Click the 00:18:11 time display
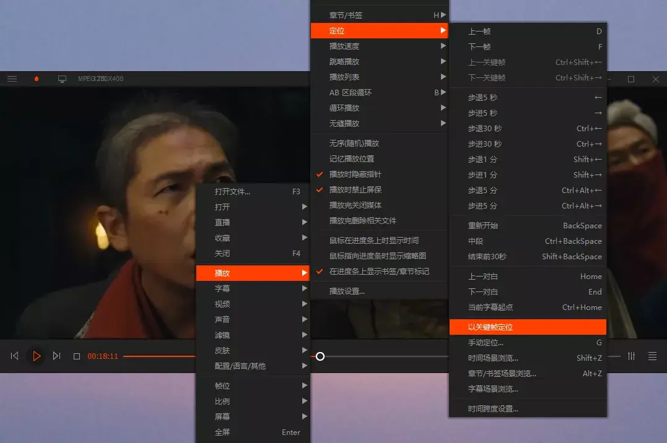This screenshot has width=667, height=443. (x=103, y=356)
